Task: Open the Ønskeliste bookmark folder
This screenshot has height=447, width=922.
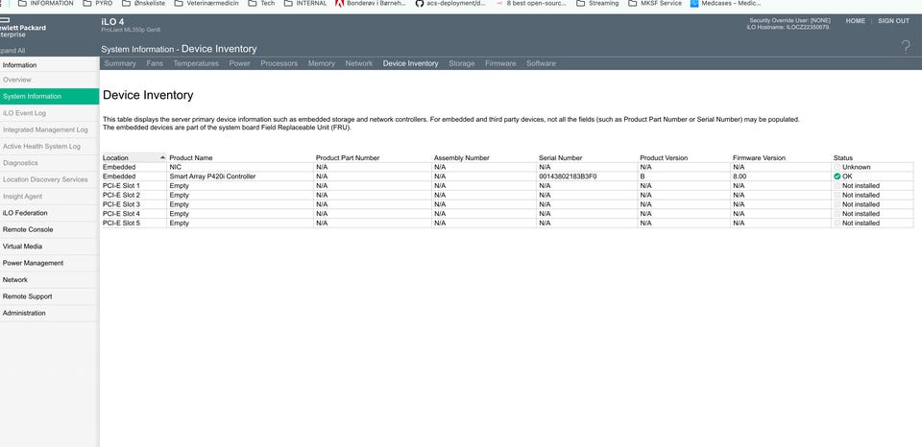Action: (x=143, y=4)
